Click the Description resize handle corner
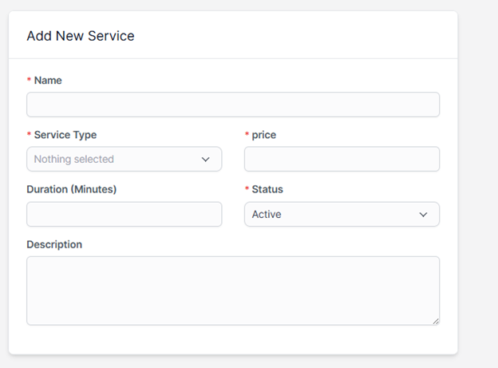 pyautogui.click(x=436, y=322)
